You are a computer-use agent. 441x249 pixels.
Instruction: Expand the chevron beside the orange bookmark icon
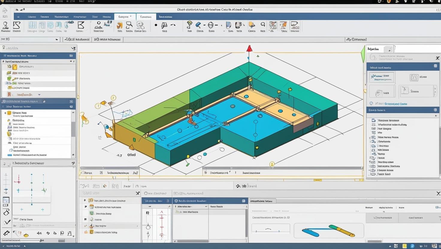39,95
